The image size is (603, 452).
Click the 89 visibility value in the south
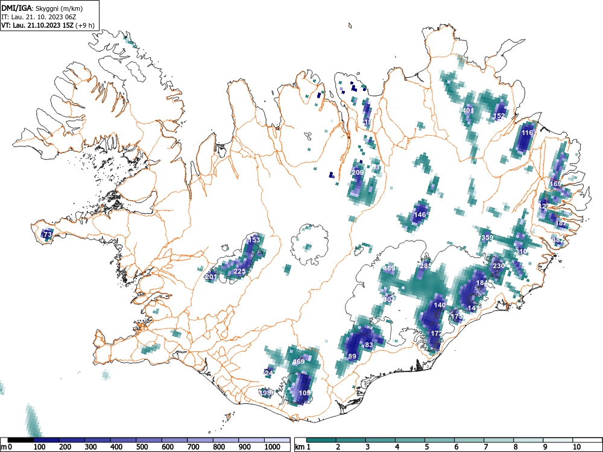click(352, 356)
